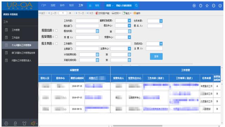Open the settings gear icon at sidebar bottom
The width and height of the screenshot is (225, 127).
point(6,123)
